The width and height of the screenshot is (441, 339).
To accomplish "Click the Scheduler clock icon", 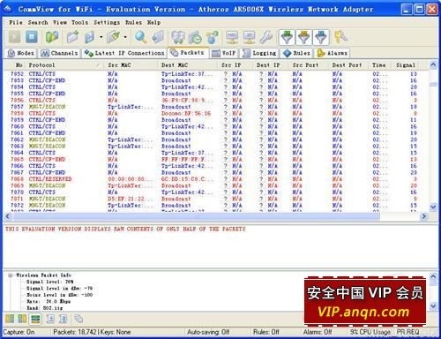I will pos(195,37).
